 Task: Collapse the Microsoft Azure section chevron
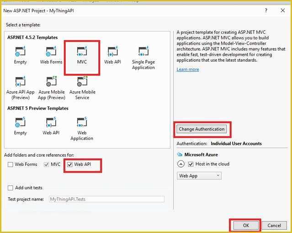tap(181, 164)
